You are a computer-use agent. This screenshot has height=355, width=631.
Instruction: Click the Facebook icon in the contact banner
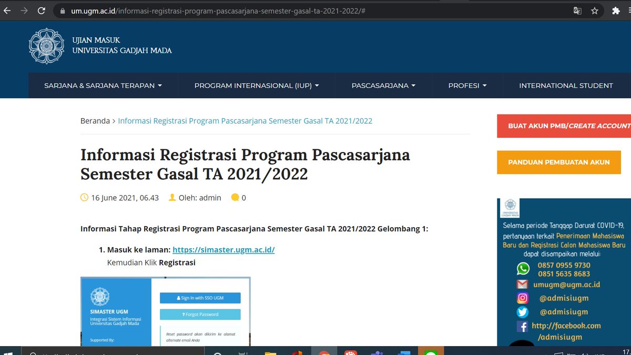(x=522, y=327)
